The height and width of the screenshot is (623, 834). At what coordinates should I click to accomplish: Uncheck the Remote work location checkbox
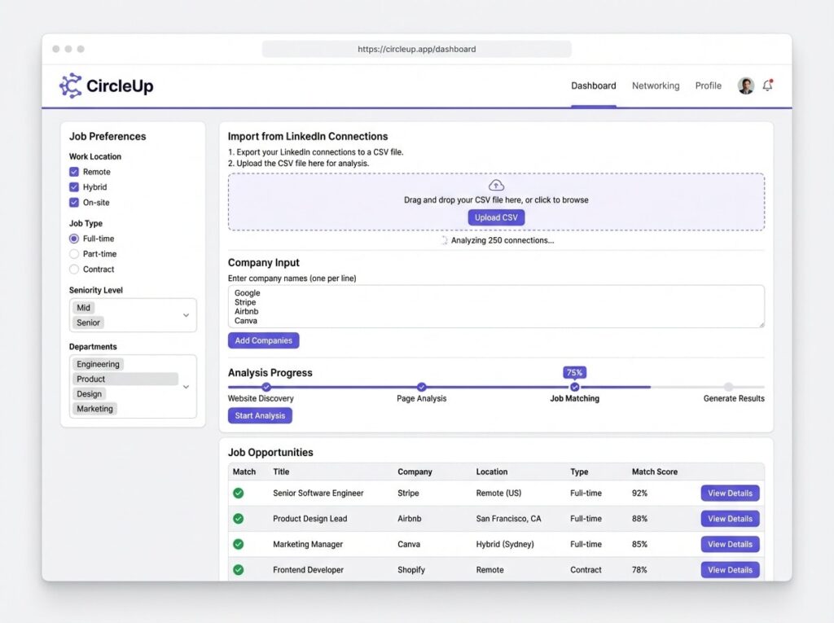click(74, 172)
